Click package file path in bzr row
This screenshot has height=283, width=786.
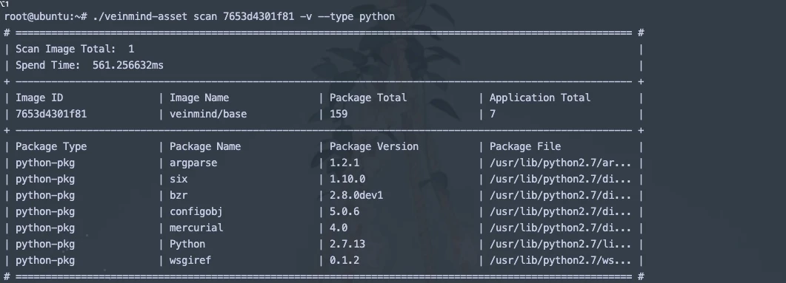[560, 196]
